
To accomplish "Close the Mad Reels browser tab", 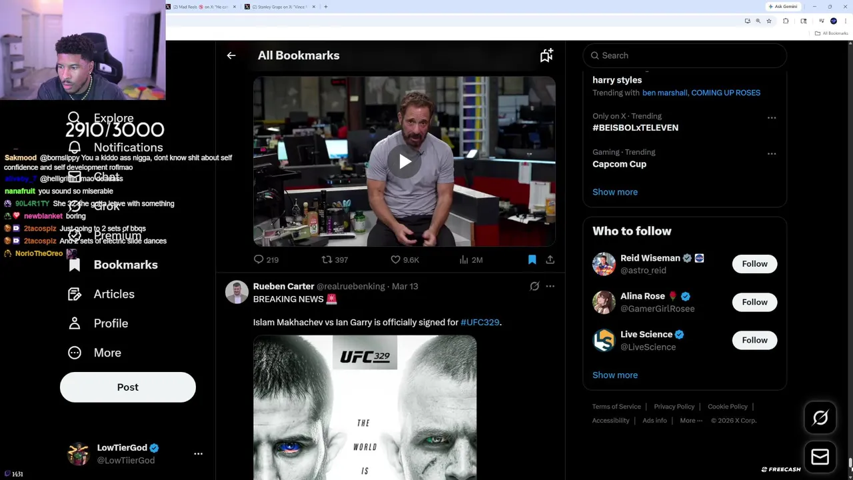I will tap(234, 7).
